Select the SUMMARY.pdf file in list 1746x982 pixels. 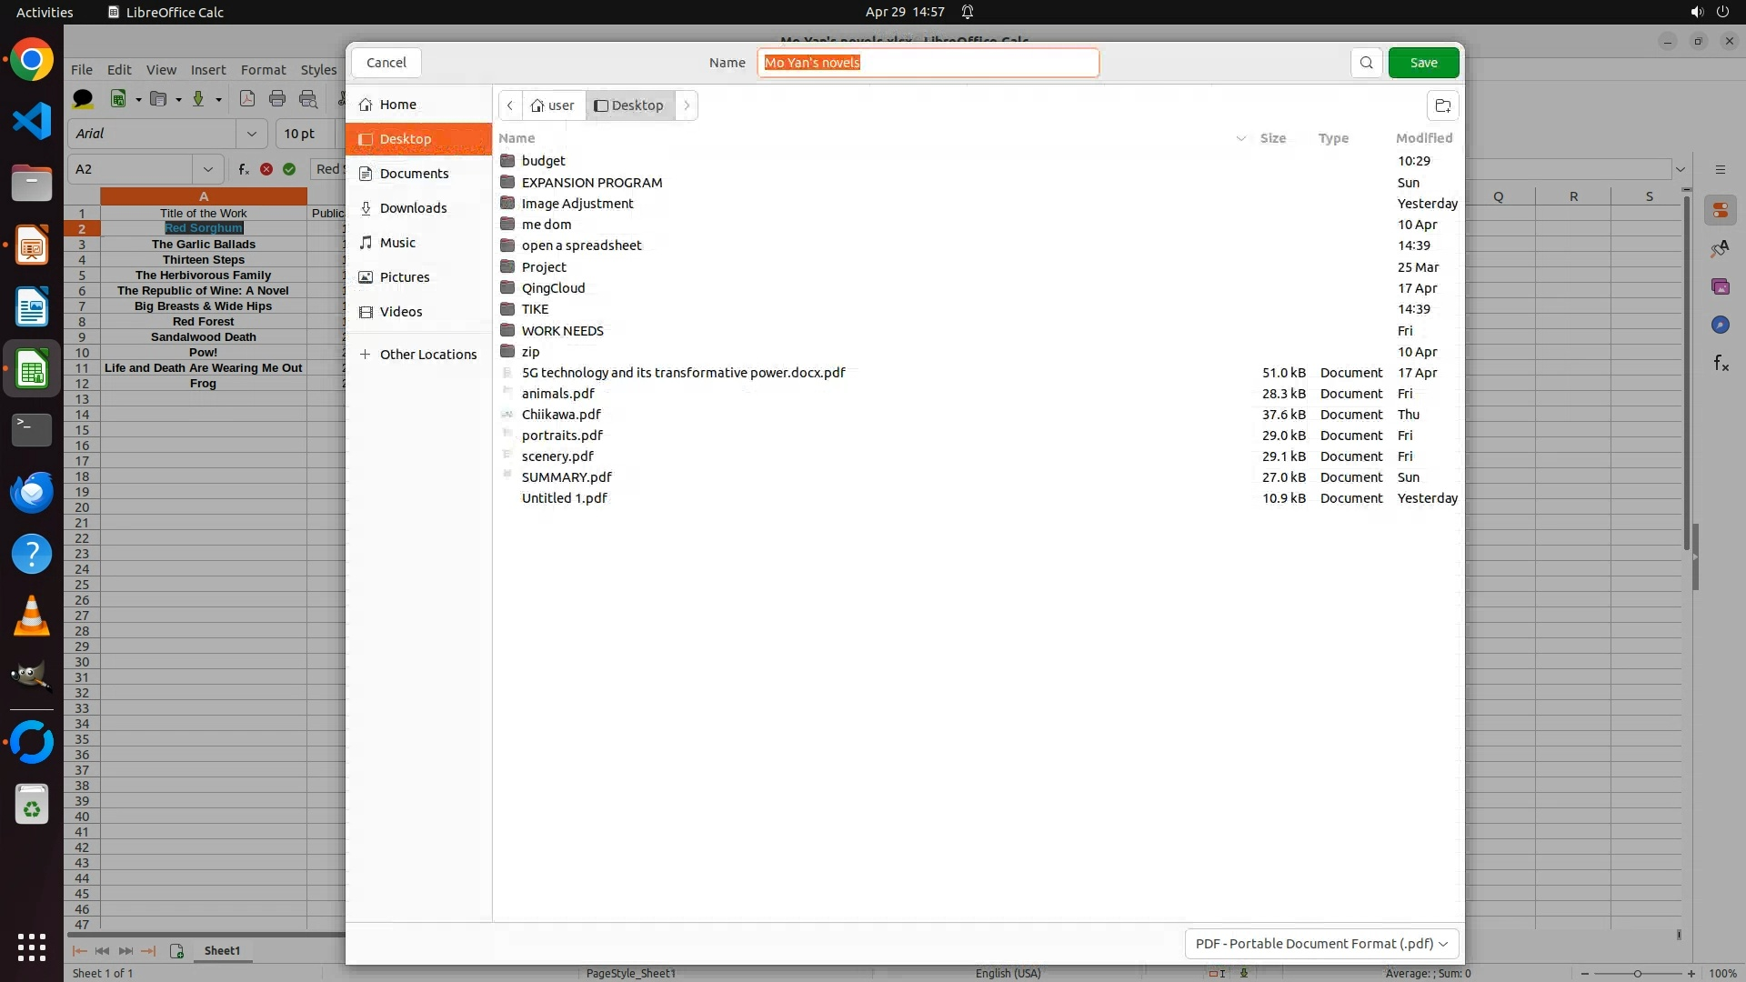coord(566,477)
